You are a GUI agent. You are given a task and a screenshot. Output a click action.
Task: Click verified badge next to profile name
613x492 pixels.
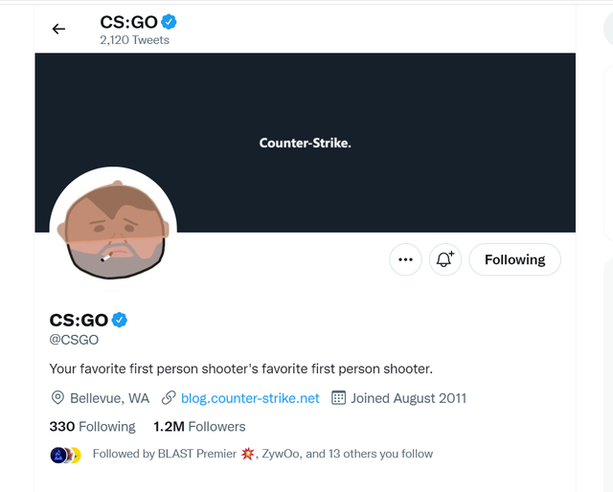point(119,320)
